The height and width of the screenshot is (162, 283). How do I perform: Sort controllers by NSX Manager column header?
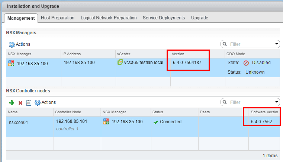coord(126,112)
